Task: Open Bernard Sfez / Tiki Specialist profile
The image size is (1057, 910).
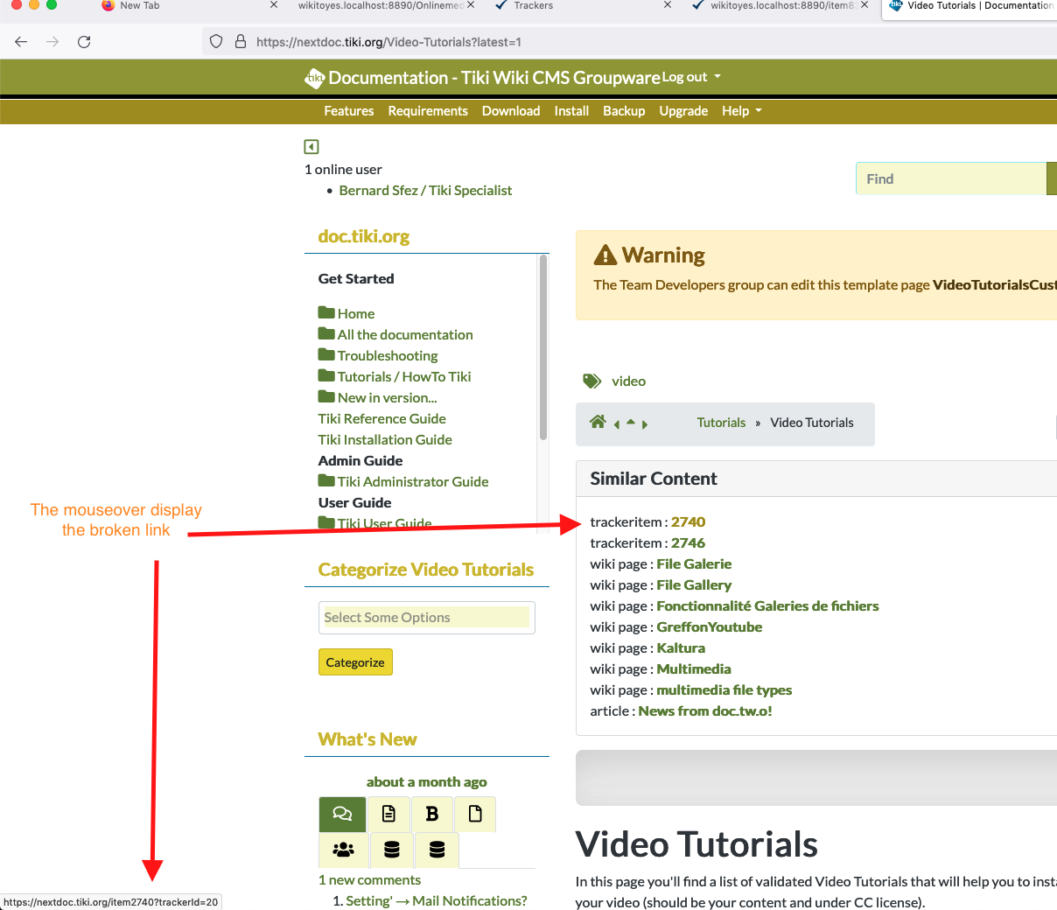Action: coord(425,190)
